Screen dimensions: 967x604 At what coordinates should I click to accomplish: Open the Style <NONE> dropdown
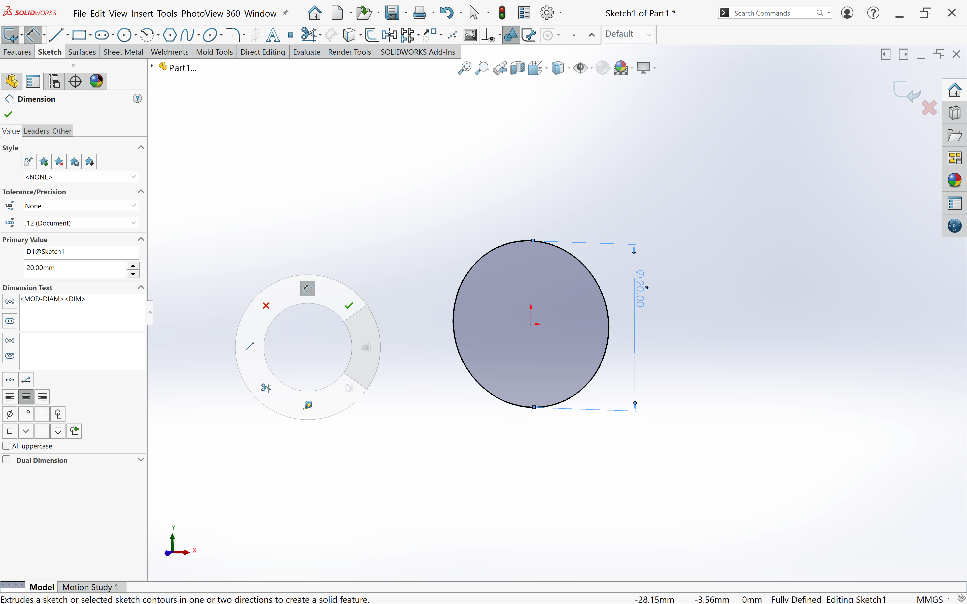81,177
